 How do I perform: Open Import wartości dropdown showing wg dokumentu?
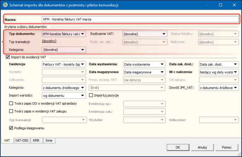click(x=64, y=96)
